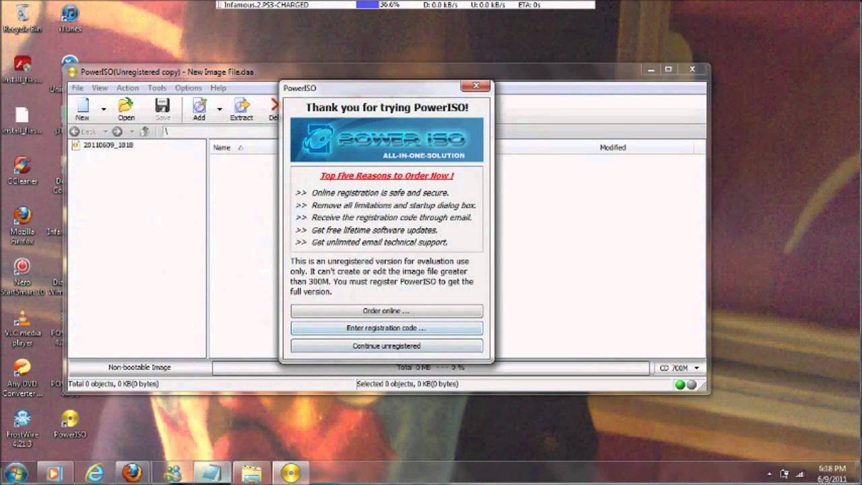Click the Firefox taskbar icon
862x485 pixels.
click(x=132, y=474)
